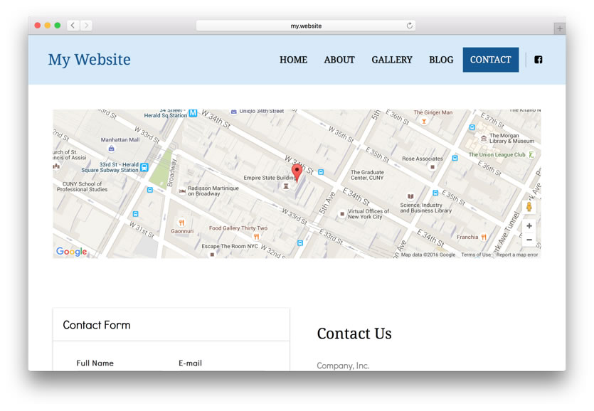Image resolution: width=594 pixels, height=411 pixels.
Task: Click the Map data ©2016 Google text
Action: (x=428, y=255)
